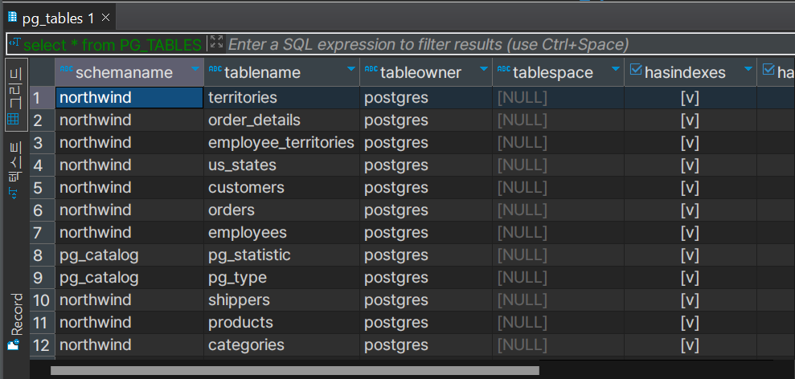795x379 pixels.
Task: Toggle hasindexes value for employees row
Action: (x=690, y=233)
